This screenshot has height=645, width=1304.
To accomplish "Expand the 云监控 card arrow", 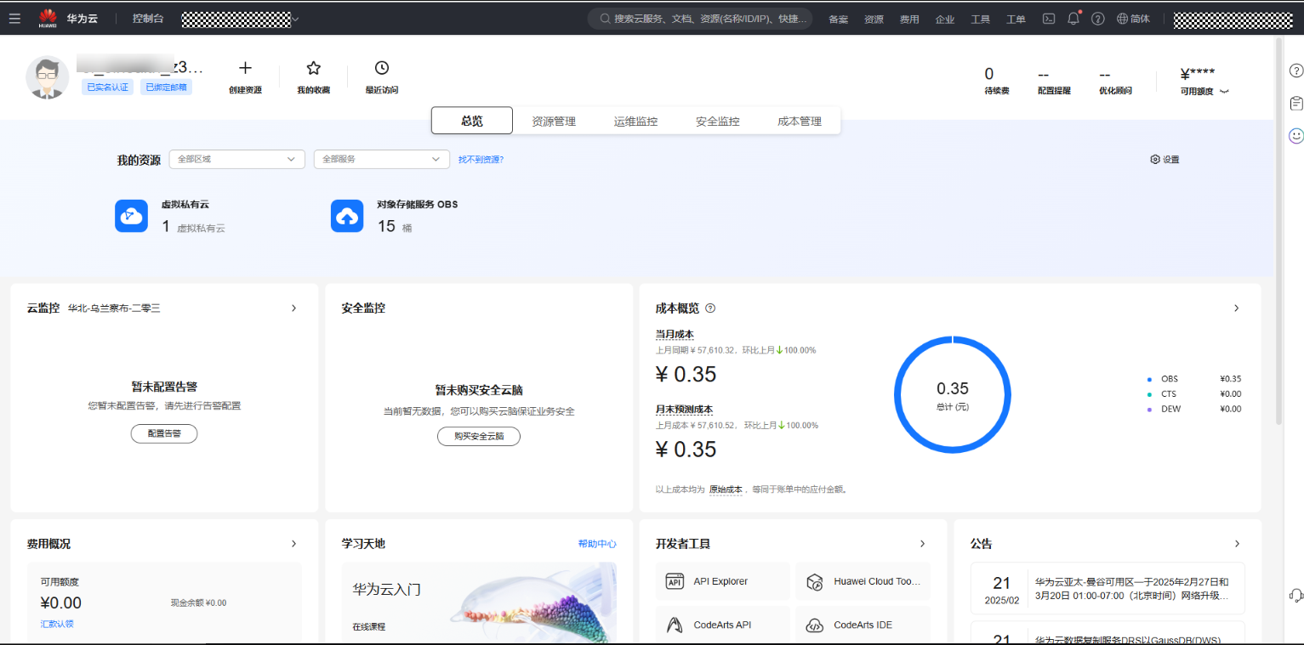I will [x=293, y=308].
